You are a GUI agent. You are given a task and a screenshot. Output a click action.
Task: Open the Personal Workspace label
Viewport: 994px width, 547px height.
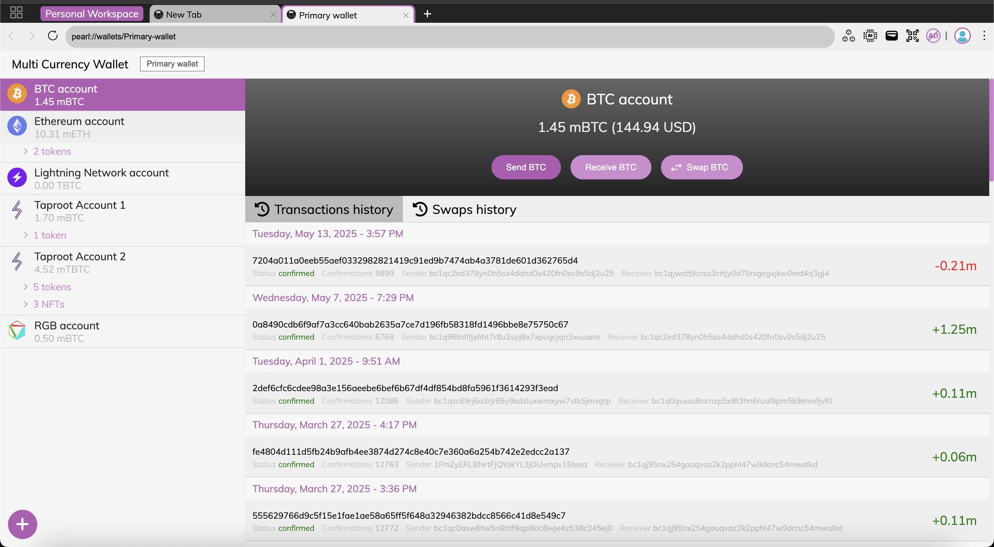(92, 14)
